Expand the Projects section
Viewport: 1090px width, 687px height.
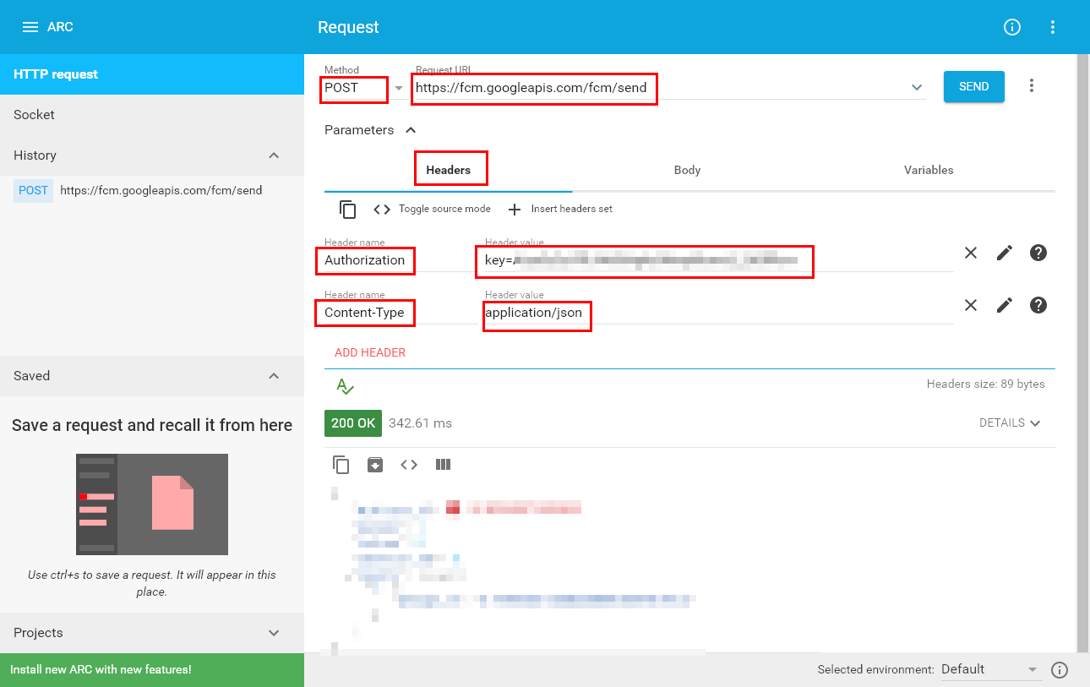click(x=274, y=633)
